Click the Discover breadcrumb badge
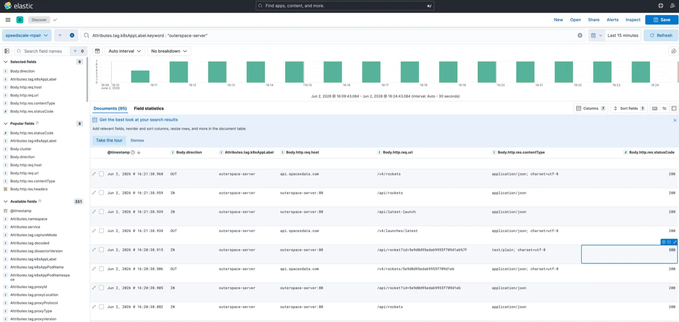Viewport: 679px width, 322px height. tap(39, 20)
